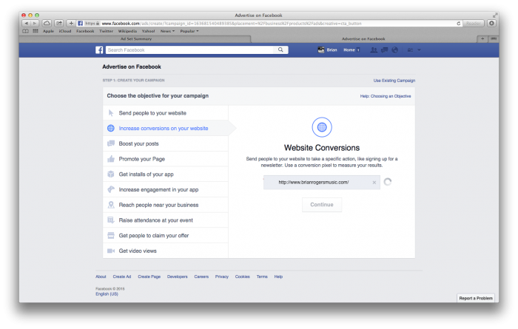This screenshot has height=329, width=518.
Task: Click the iCloud tabs cloud icon
Action: pyautogui.click(x=47, y=23)
